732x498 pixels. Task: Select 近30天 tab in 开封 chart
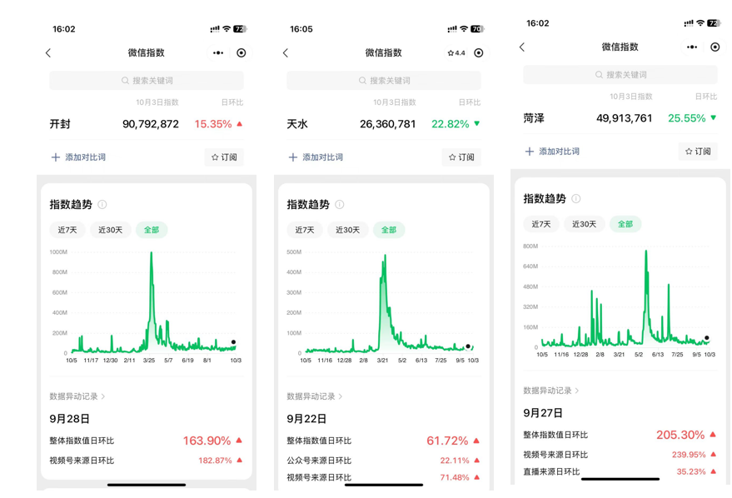pyautogui.click(x=110, y=230)
